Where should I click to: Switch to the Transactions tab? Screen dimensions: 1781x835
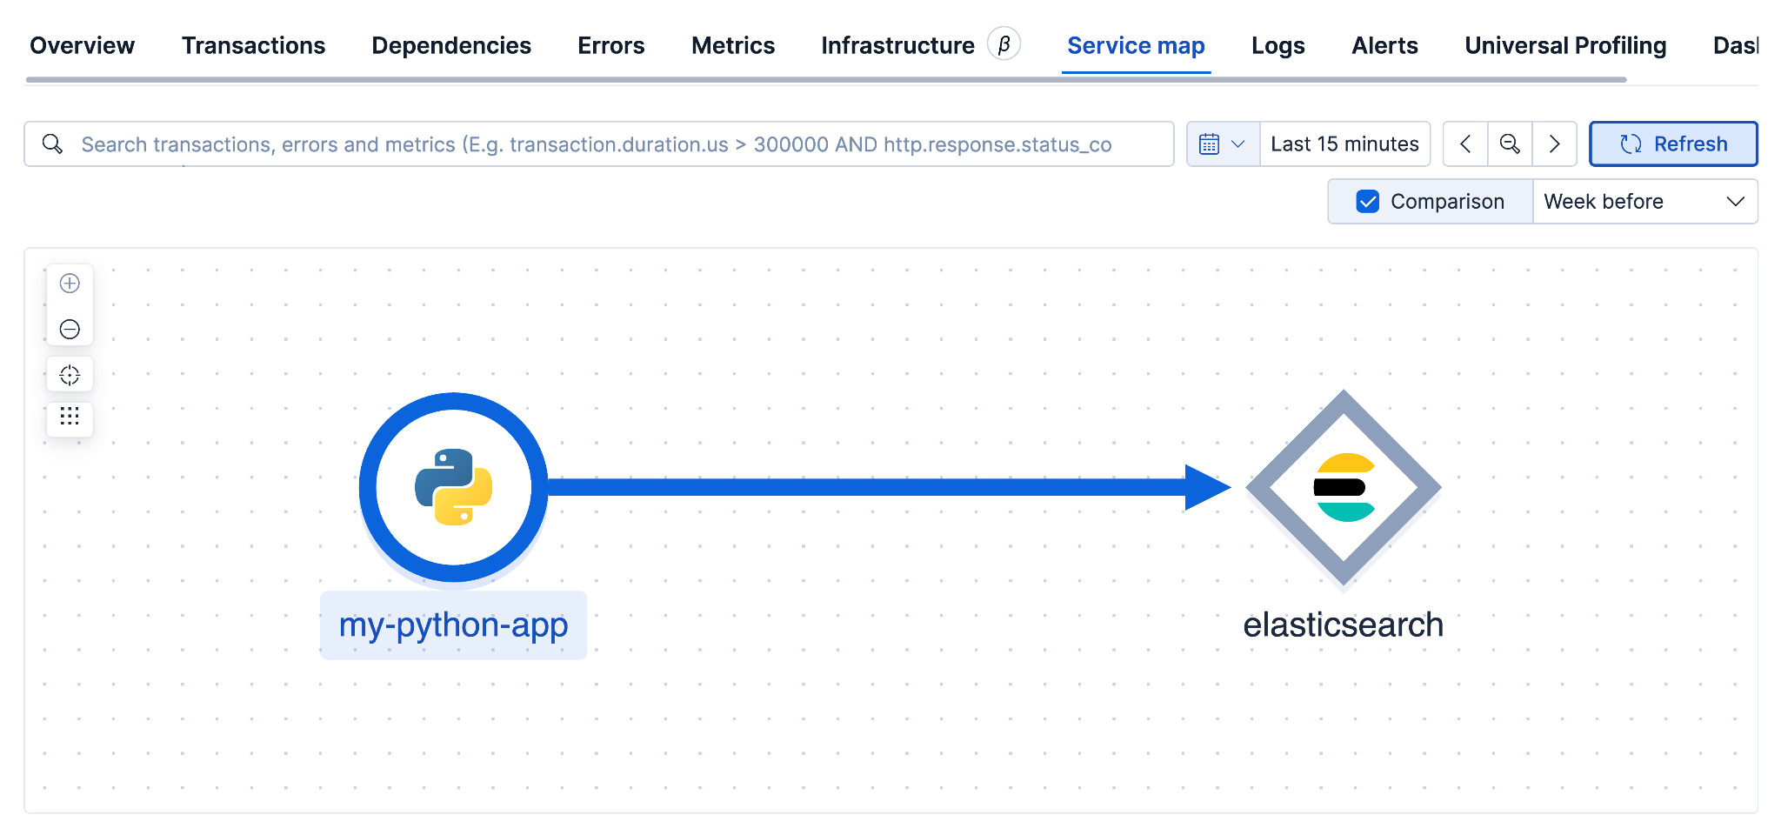[x=253, y=45]
